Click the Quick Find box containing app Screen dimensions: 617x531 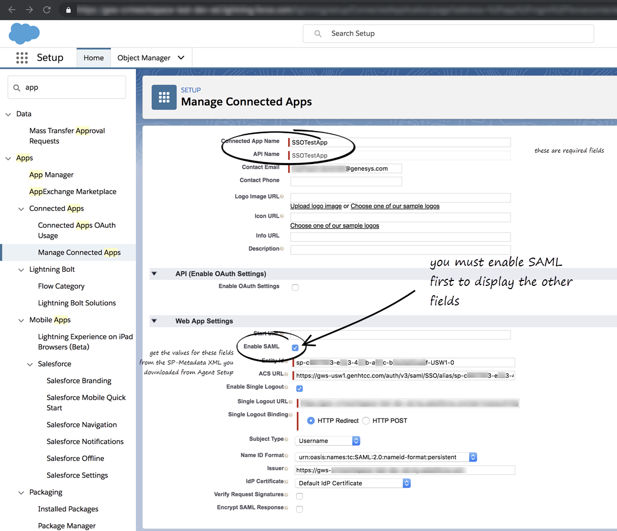(67, 88)
